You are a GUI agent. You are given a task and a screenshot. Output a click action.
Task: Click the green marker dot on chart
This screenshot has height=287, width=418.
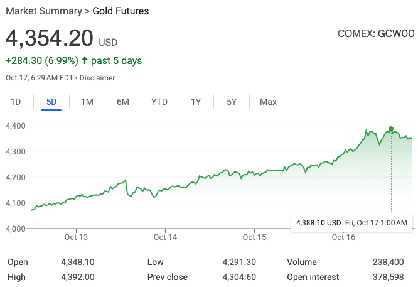coord(391,129)
